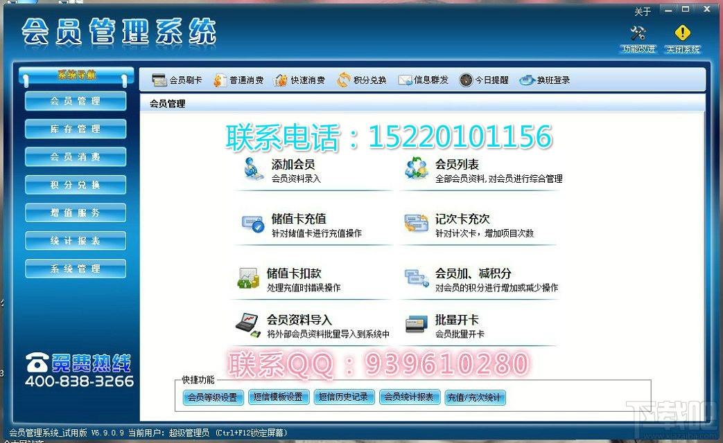Click the 快速消费 toolbar icon
723x443 pixels.
280,80
